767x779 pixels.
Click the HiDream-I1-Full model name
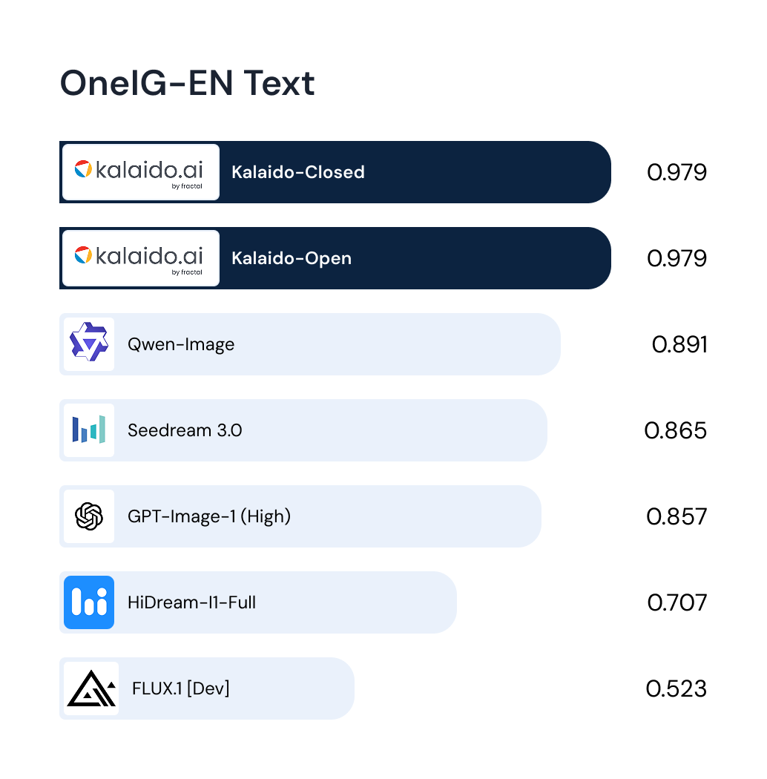(x=191, y=602)
